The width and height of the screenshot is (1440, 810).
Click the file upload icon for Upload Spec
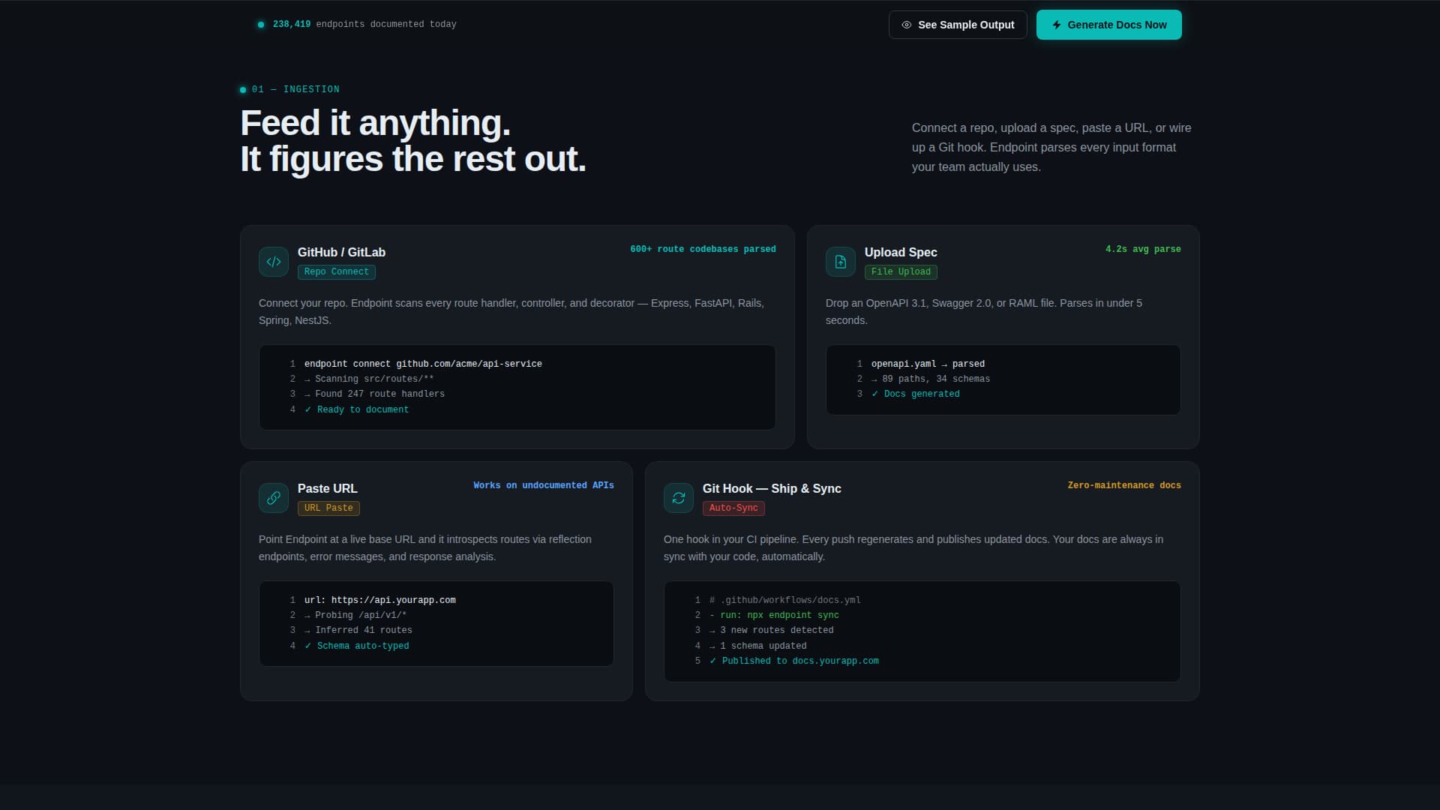pyautogui.click(x=841, y=262)
